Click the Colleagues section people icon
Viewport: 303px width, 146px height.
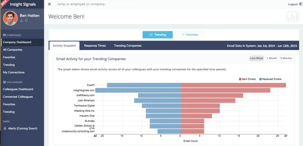pyautogui.click(x=4, y=82)
